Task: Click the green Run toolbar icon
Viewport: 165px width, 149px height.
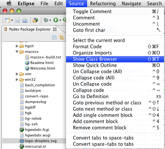Action: 56,20
